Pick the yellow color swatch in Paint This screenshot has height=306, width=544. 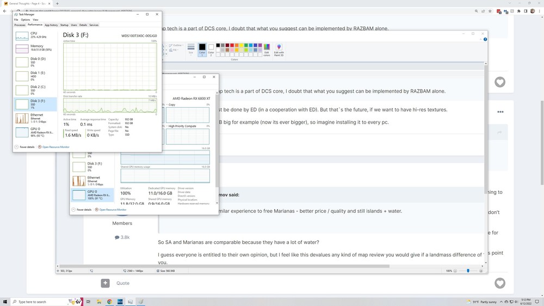point(242,45)
